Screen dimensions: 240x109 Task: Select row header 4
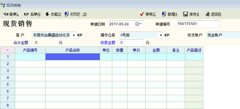click(x=8, y=78)
